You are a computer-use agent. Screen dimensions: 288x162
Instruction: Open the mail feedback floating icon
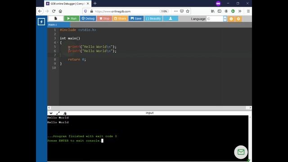(241, 152)
